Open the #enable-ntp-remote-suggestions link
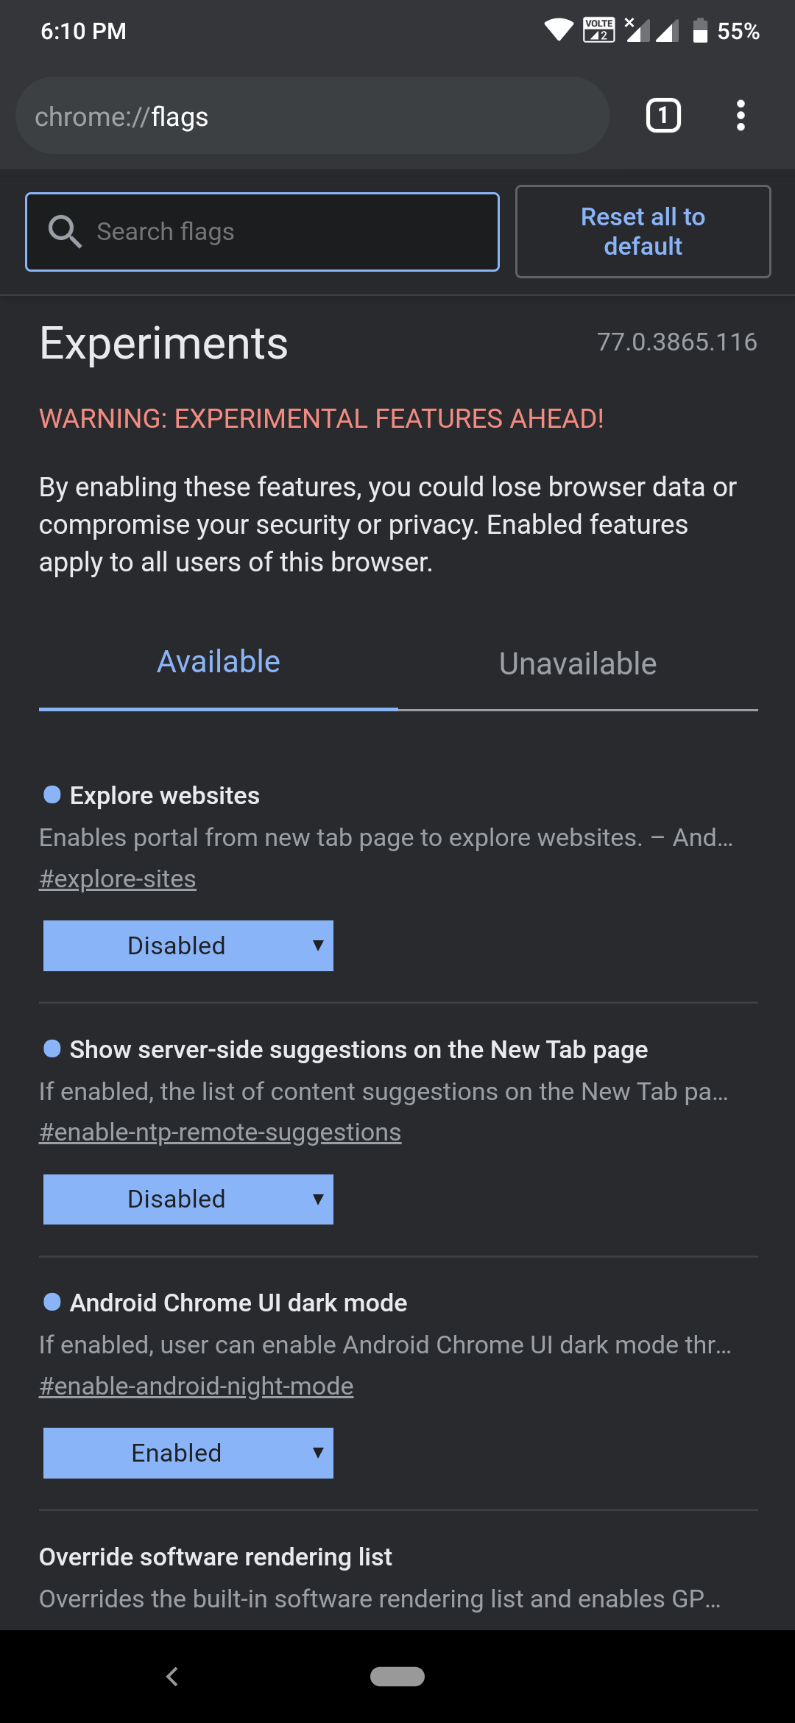Viewport: 795px width, 1723px height. click(220, 1132)
